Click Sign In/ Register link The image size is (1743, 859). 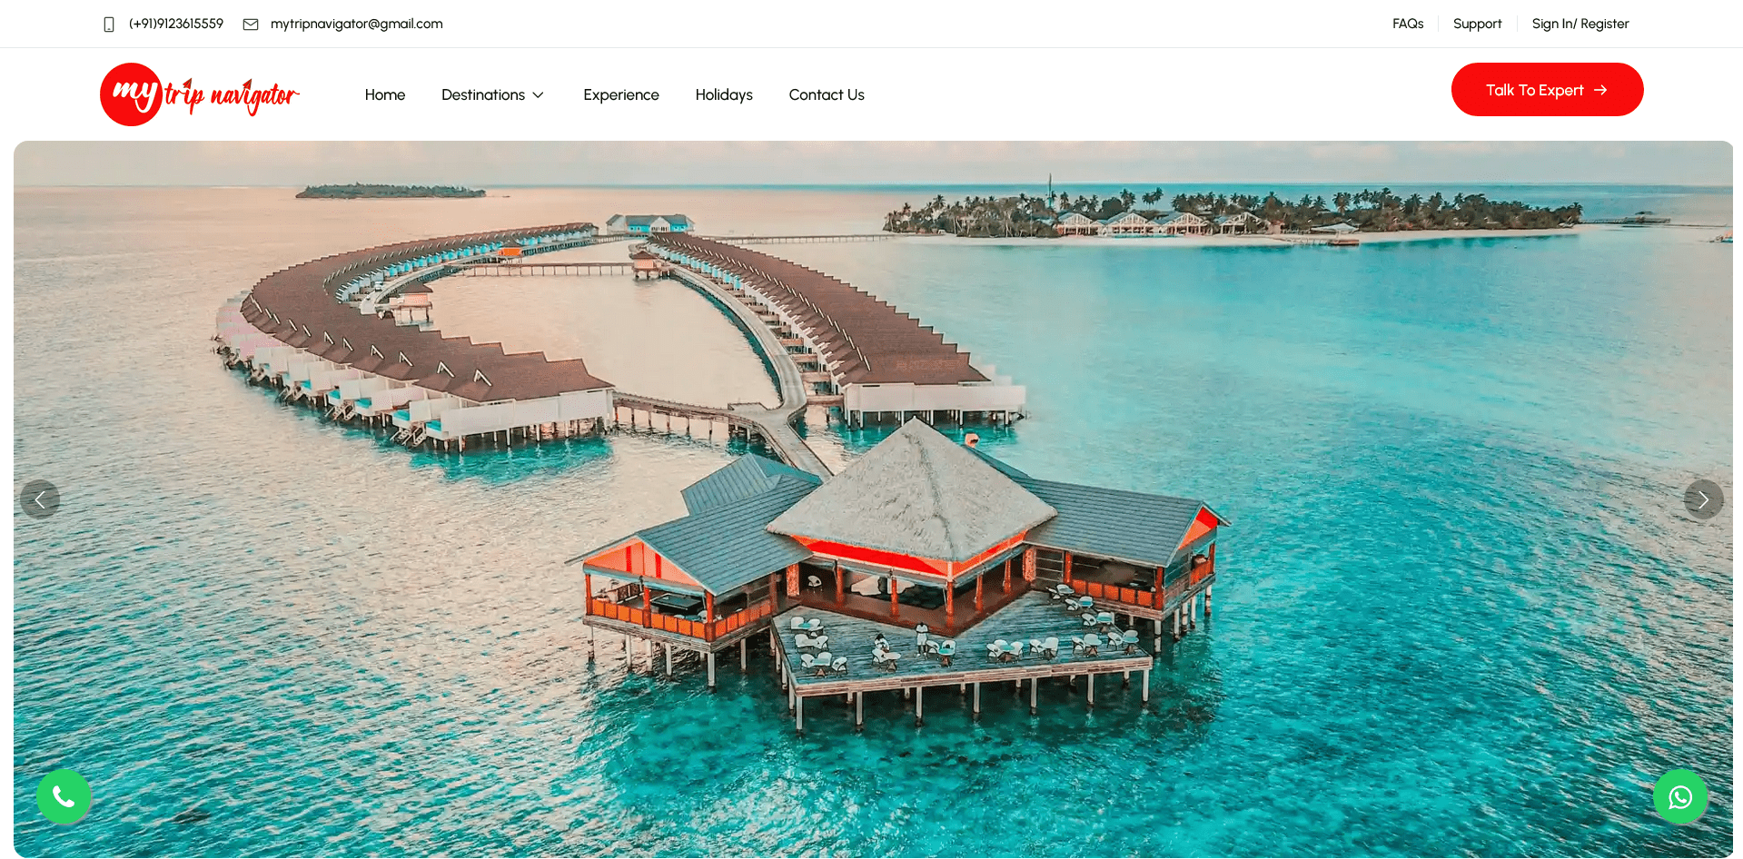tap(1580, 24)
